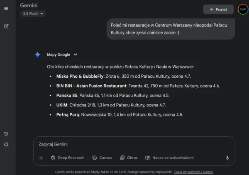
Task: Click the disclaimer Gemini może popełniać błędy
Action: pyautogui.click(x=114, y=172)
